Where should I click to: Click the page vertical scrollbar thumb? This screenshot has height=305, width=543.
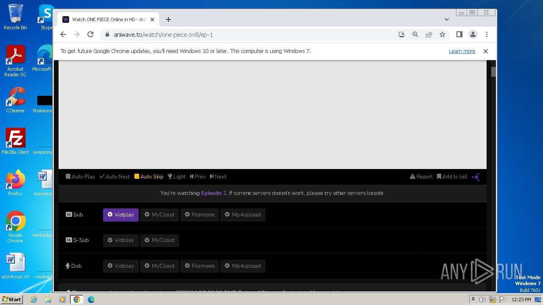pyautogui.click(x=494, y=72)
